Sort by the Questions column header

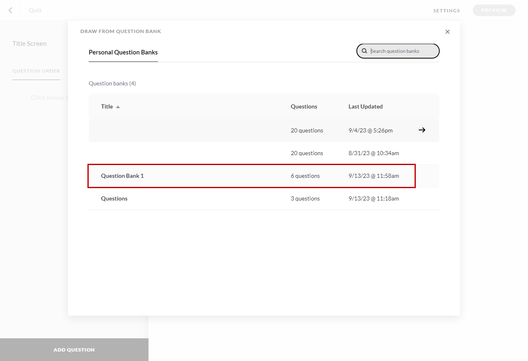click(x=304, y=106)
